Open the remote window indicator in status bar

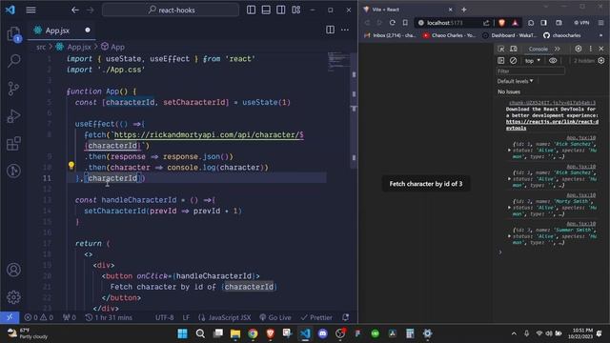pyautogui.click(x=10, y=317)
